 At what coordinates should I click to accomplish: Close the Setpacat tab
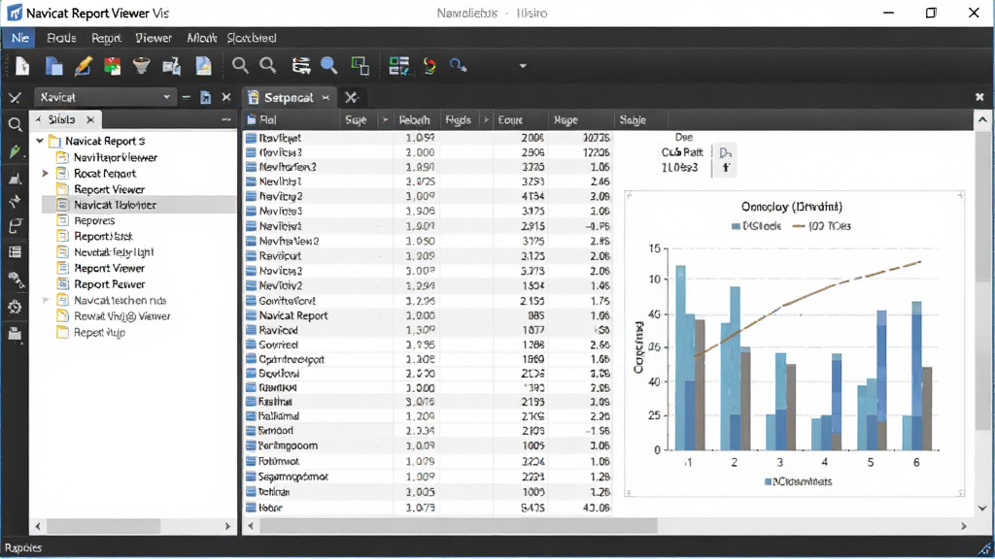(326, 98)
